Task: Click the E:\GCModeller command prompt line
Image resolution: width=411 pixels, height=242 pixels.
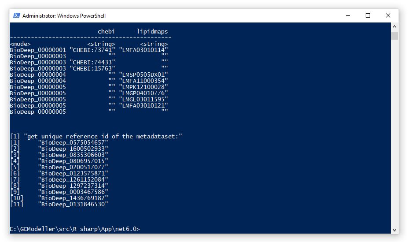Action: pos(75,229)
